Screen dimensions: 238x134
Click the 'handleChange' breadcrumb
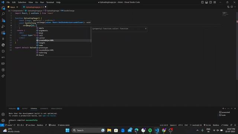69,11
